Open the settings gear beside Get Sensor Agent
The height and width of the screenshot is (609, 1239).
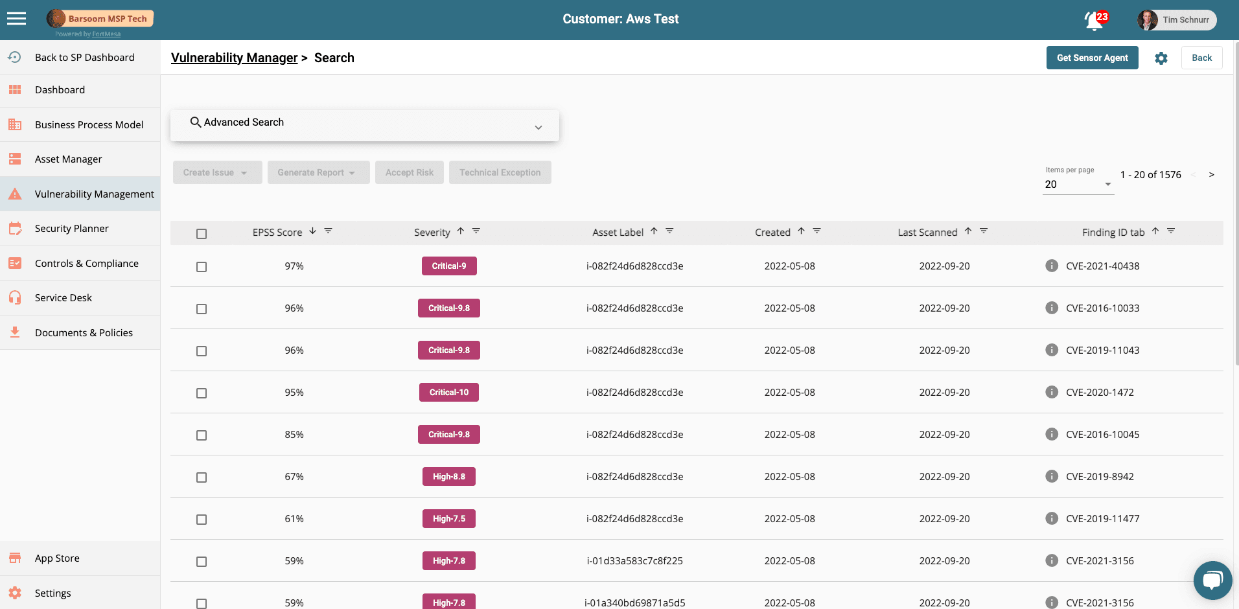coord(1161,58)
